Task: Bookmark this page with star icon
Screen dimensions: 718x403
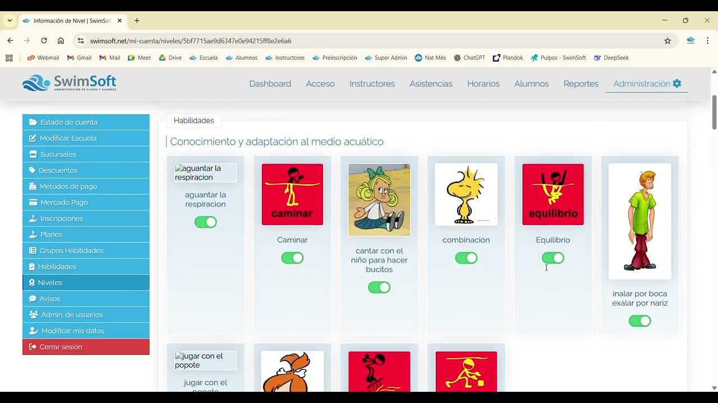Action: (668, 41)
